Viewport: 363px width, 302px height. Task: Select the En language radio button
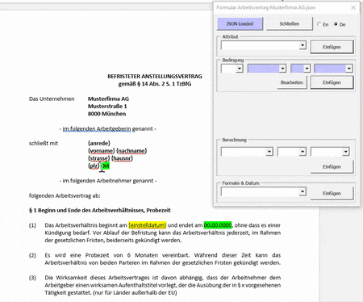(319, 24)
